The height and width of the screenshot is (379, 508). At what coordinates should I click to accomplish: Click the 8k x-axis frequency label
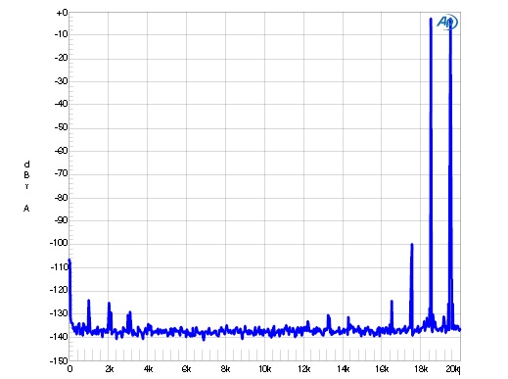pos(225,369)
